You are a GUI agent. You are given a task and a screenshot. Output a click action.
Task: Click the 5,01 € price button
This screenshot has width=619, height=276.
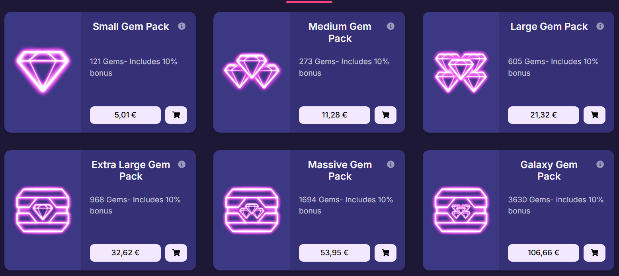tap(125, 115)
